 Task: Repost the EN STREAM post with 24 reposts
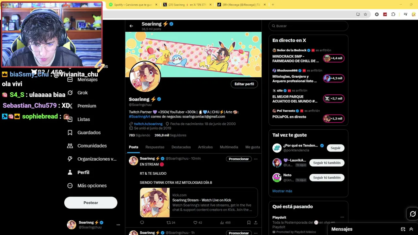tap(171, 223)
